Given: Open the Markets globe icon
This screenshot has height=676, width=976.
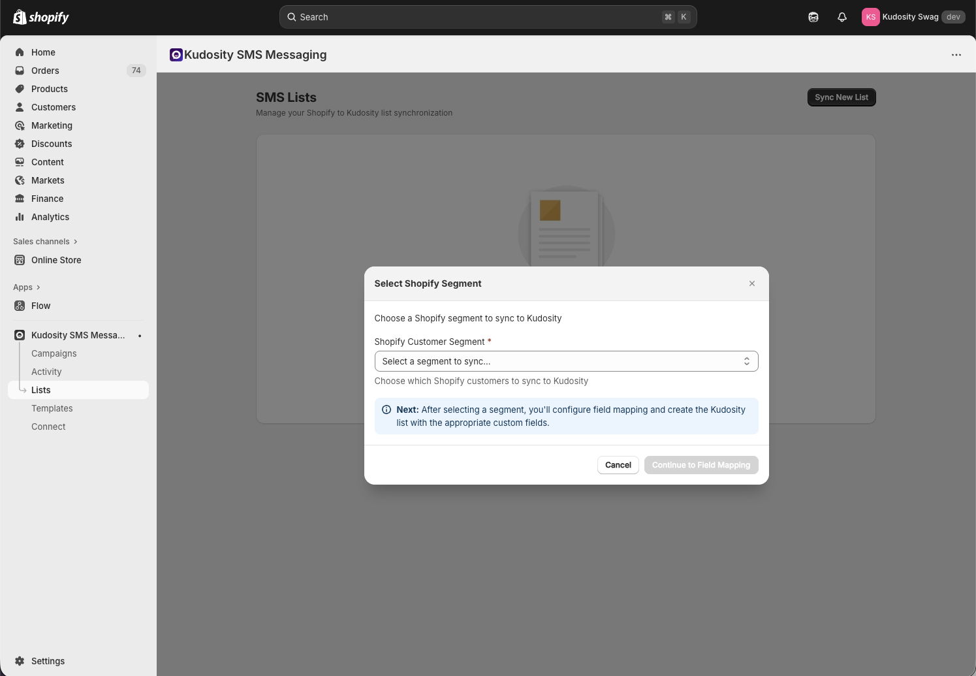Looking at the screenshot, I should (20, 180).
